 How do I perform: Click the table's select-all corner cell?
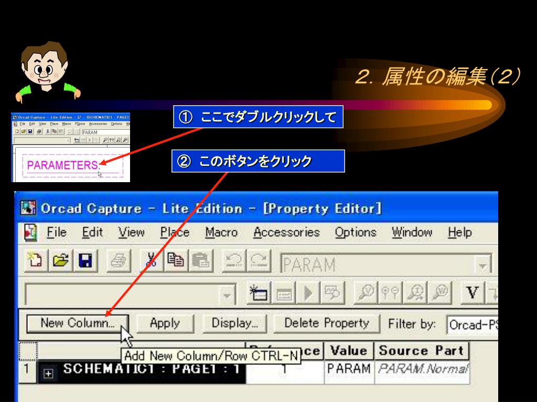point(27,351)
